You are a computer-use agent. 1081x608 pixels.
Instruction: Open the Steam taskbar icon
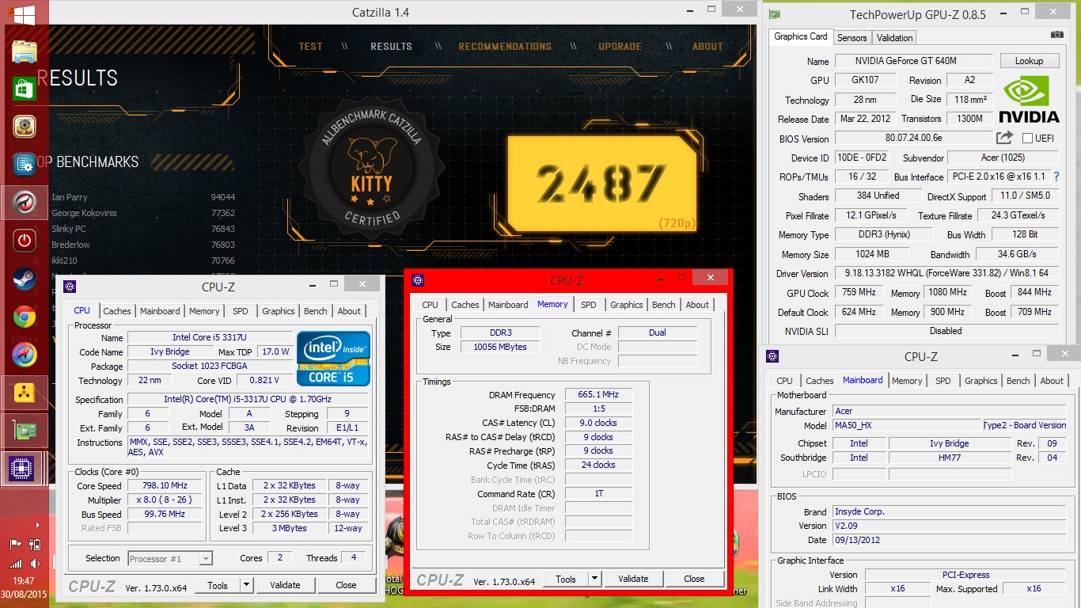coord(24,279)
